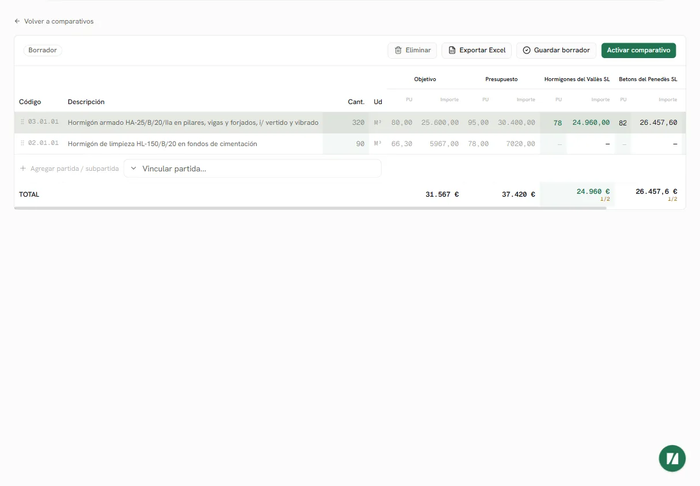This screenshot has width=700, height=486.
Task: Expand the Vincular partida chevron
Action: [x=134, y=169]
